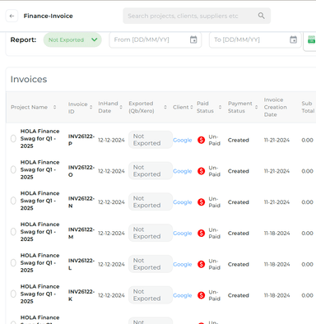Click the Finance-Invoice page title

pos(49,16)
